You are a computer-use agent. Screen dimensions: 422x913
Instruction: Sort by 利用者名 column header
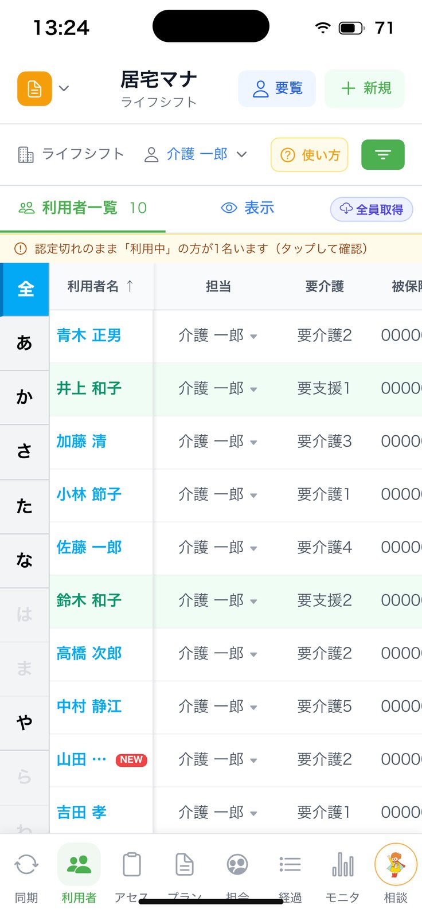coord(101,286)
